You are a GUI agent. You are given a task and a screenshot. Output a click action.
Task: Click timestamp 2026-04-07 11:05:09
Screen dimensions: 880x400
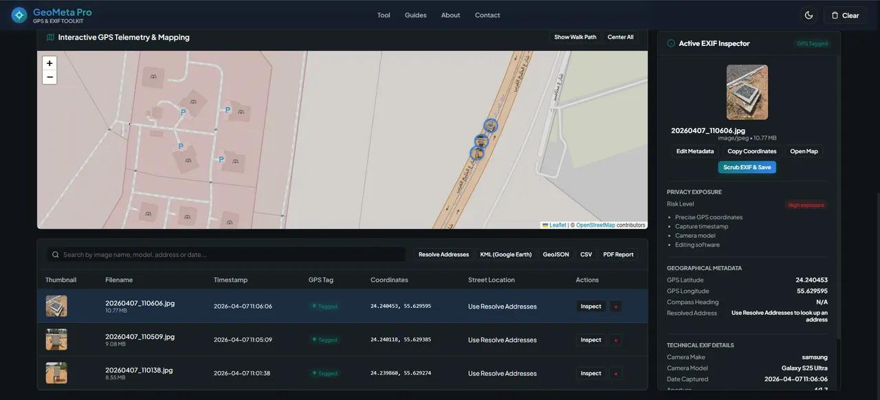[x=243, y=340]
